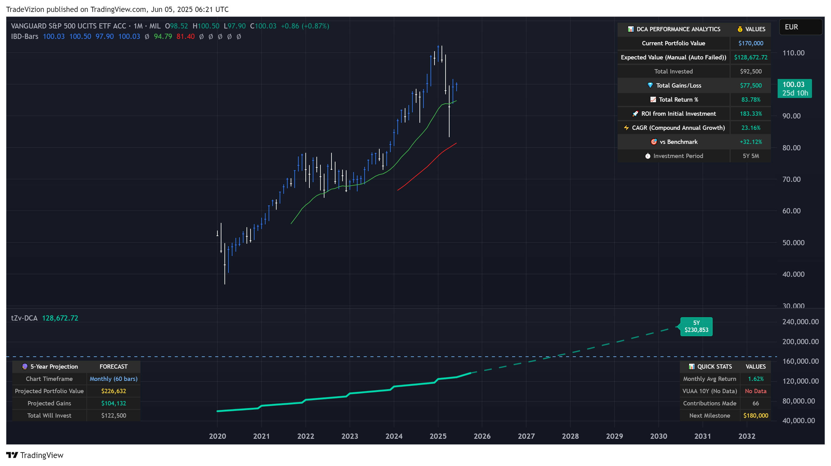
Task: Click the 240,000.00 DCA axis label
Action: point(800,322)
